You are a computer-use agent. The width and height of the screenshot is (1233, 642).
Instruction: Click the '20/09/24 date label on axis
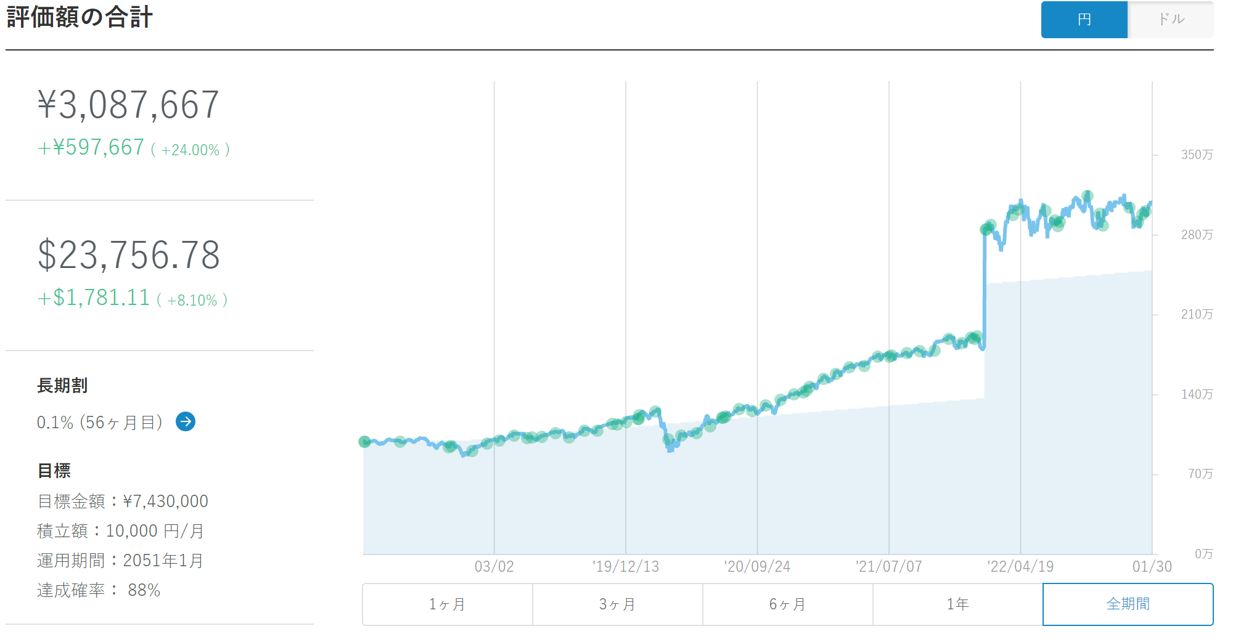click(x=757, y=566)
